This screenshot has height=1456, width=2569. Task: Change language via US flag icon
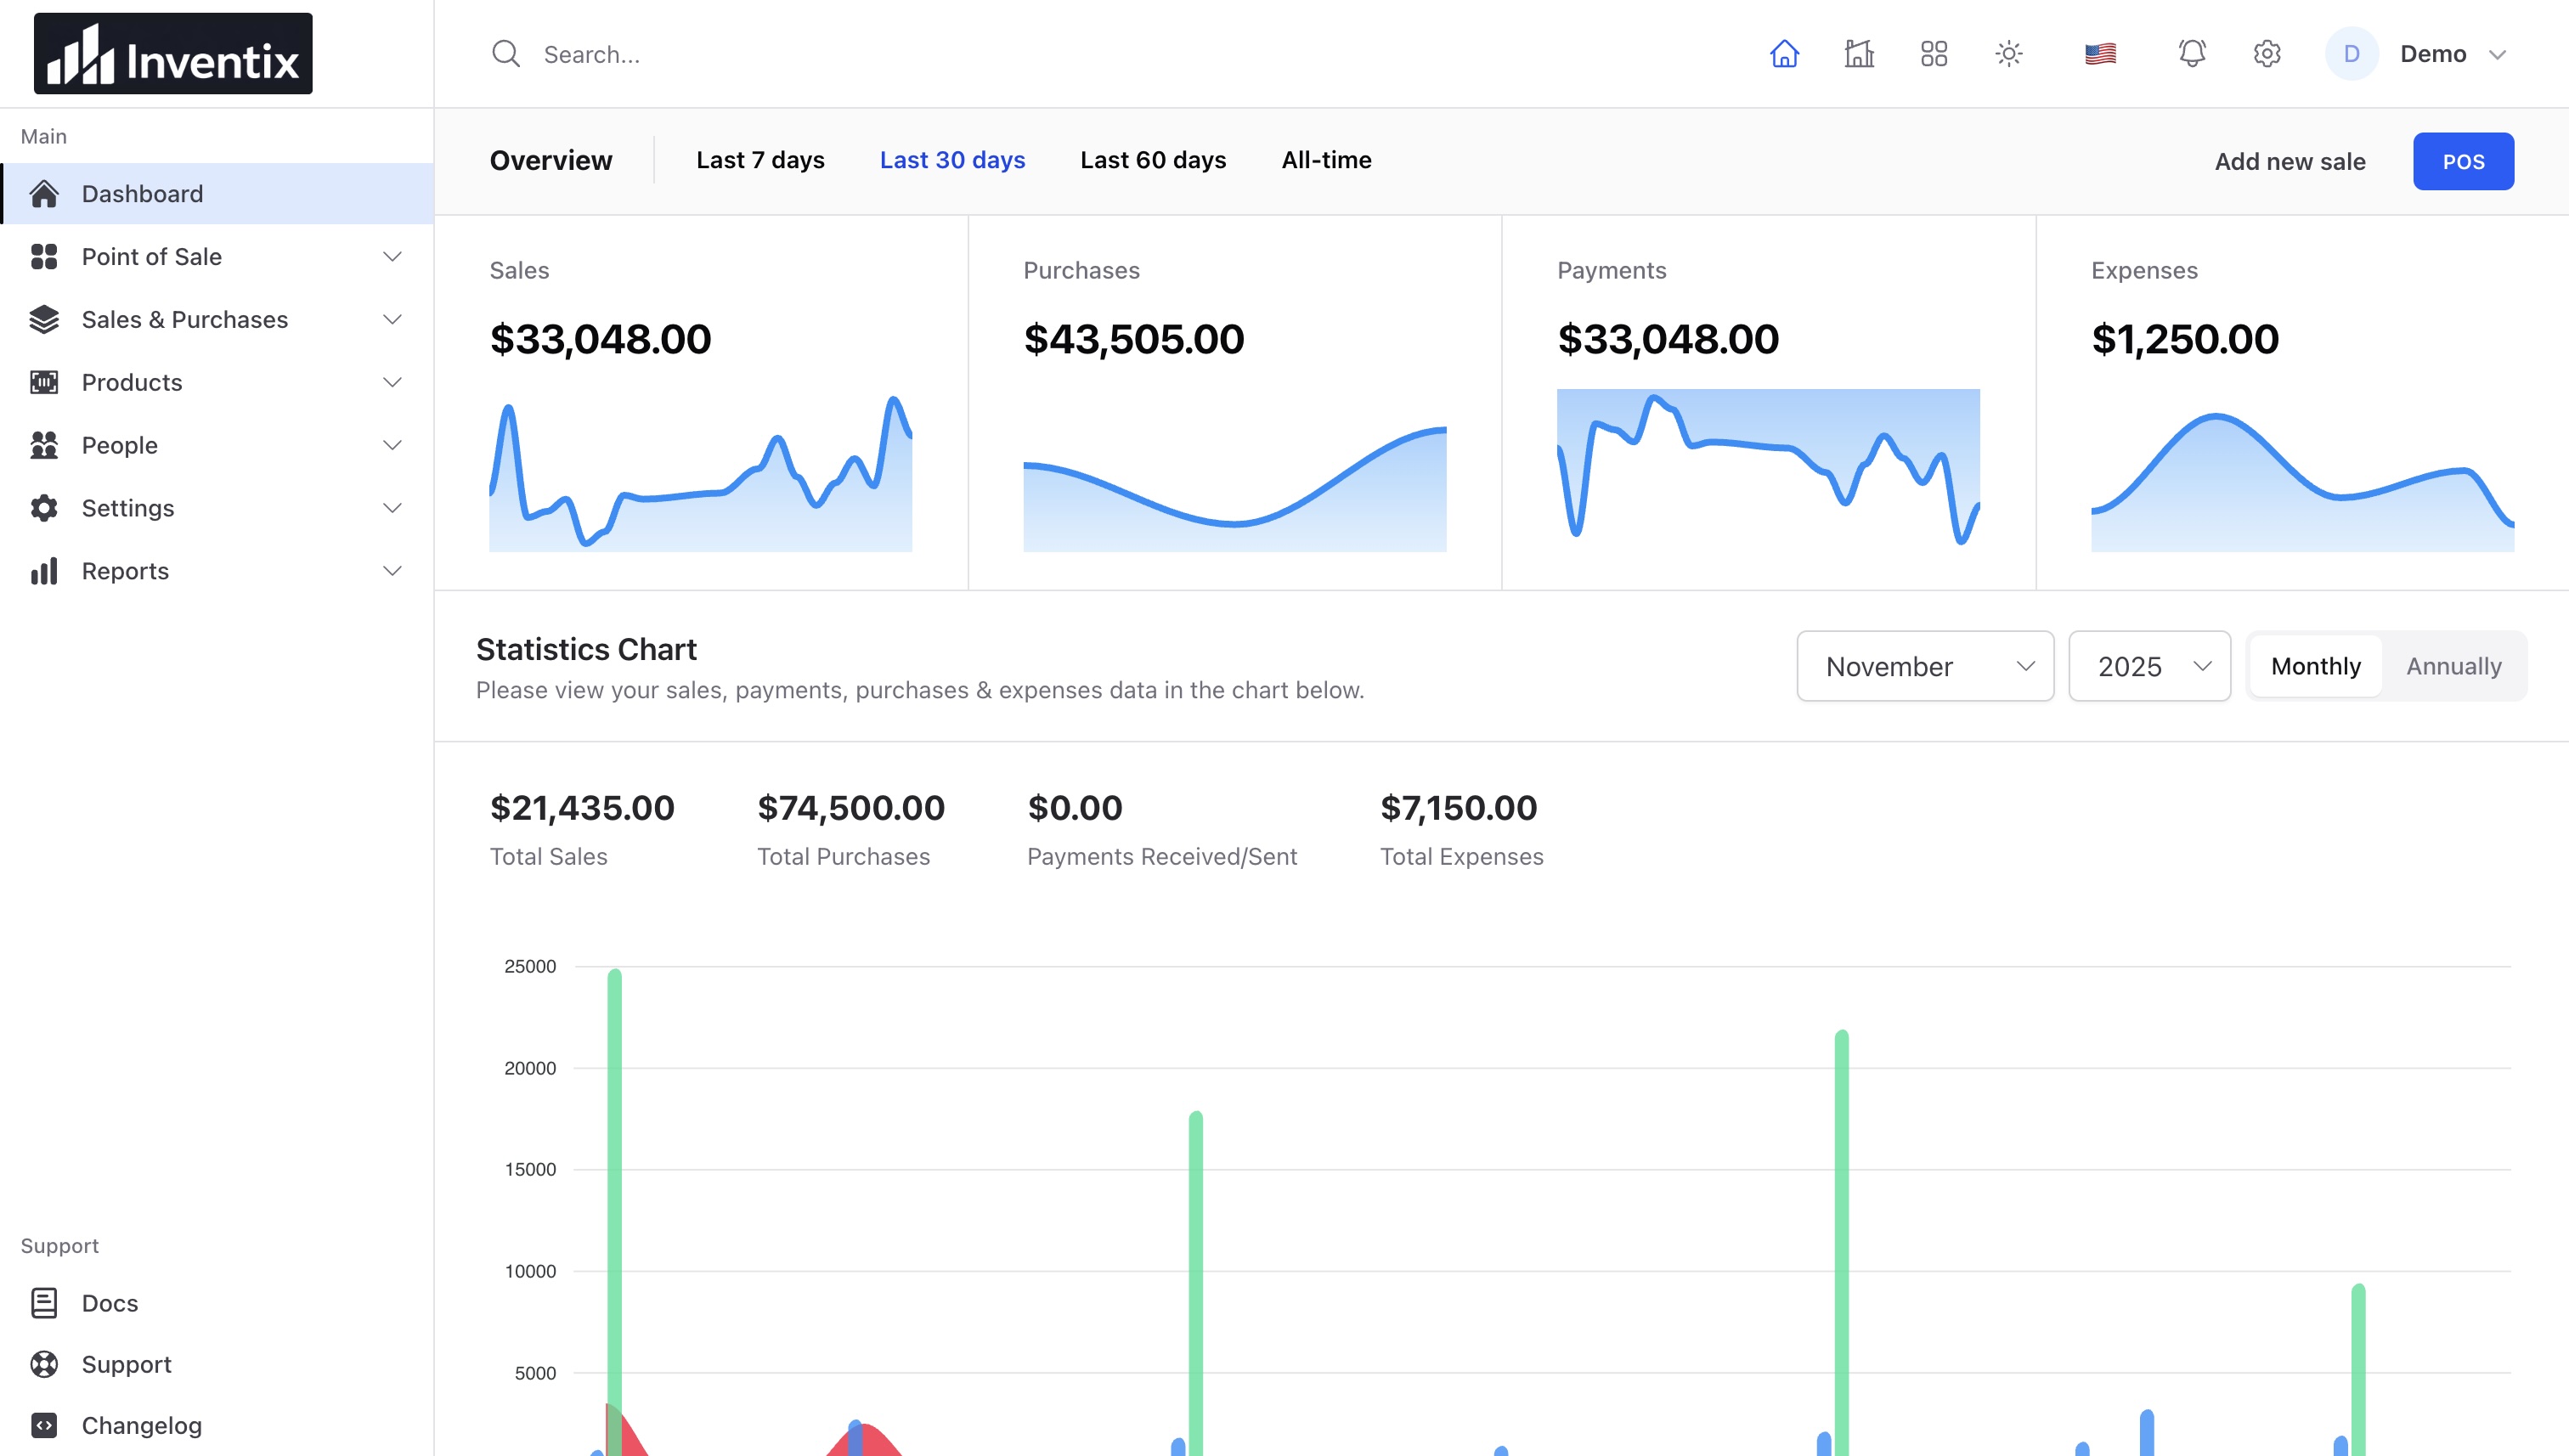(x=2100, y=54)
